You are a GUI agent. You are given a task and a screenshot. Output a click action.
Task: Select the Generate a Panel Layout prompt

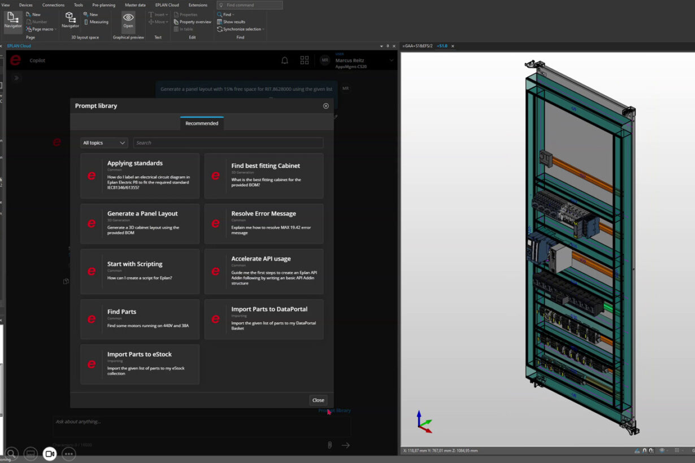[140, 224]
